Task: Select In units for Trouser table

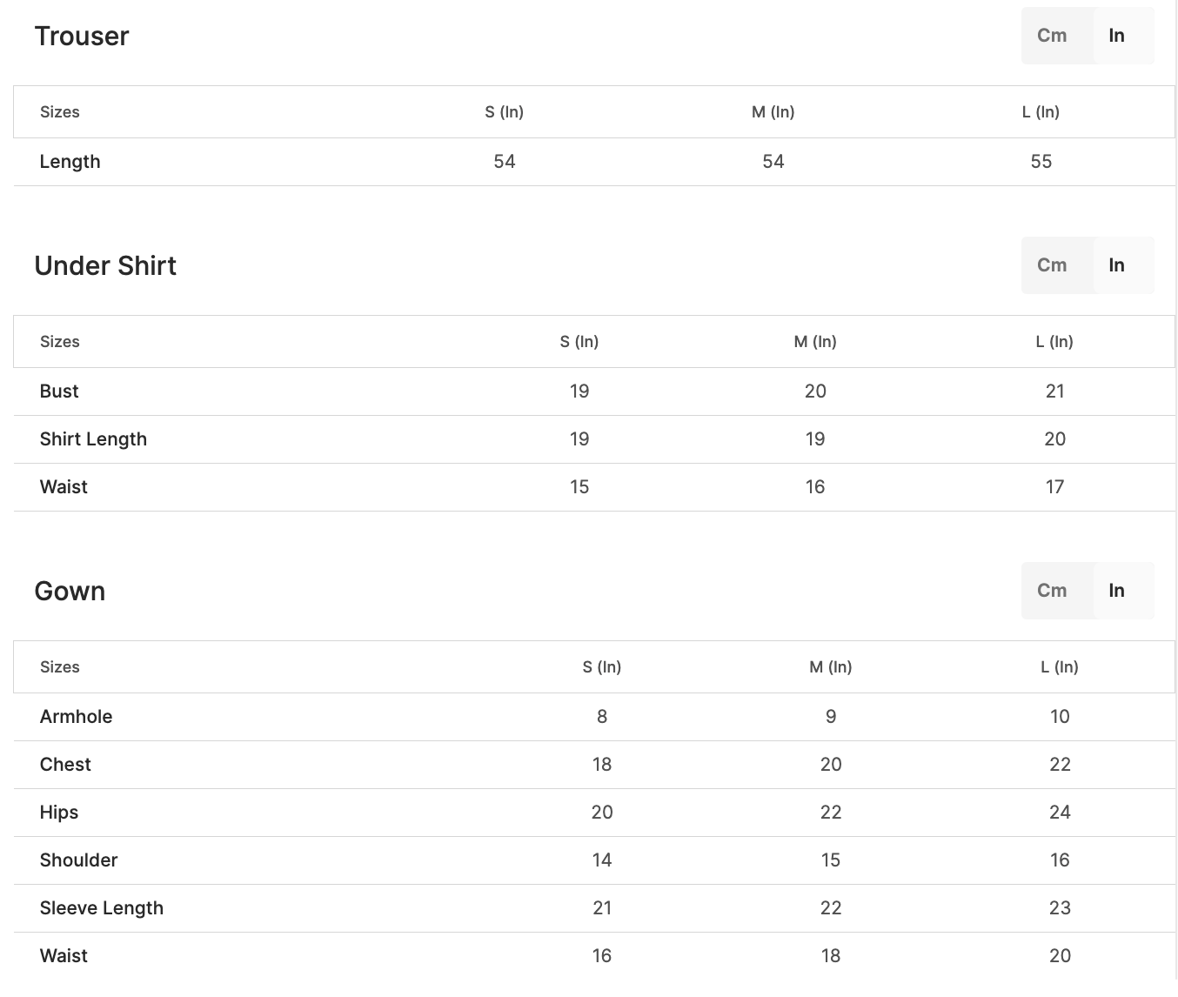Action: (x=1116, y=36)
